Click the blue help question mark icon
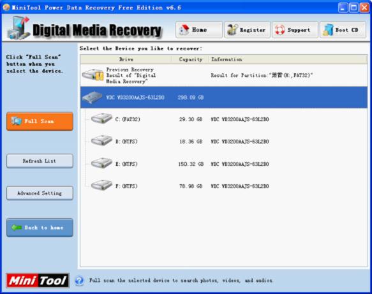This screenshot has width=372, height=294. pyautogui.click(x=79, y=281)
